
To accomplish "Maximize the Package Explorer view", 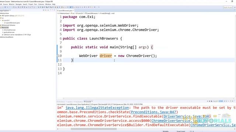I will click(55, 10).
